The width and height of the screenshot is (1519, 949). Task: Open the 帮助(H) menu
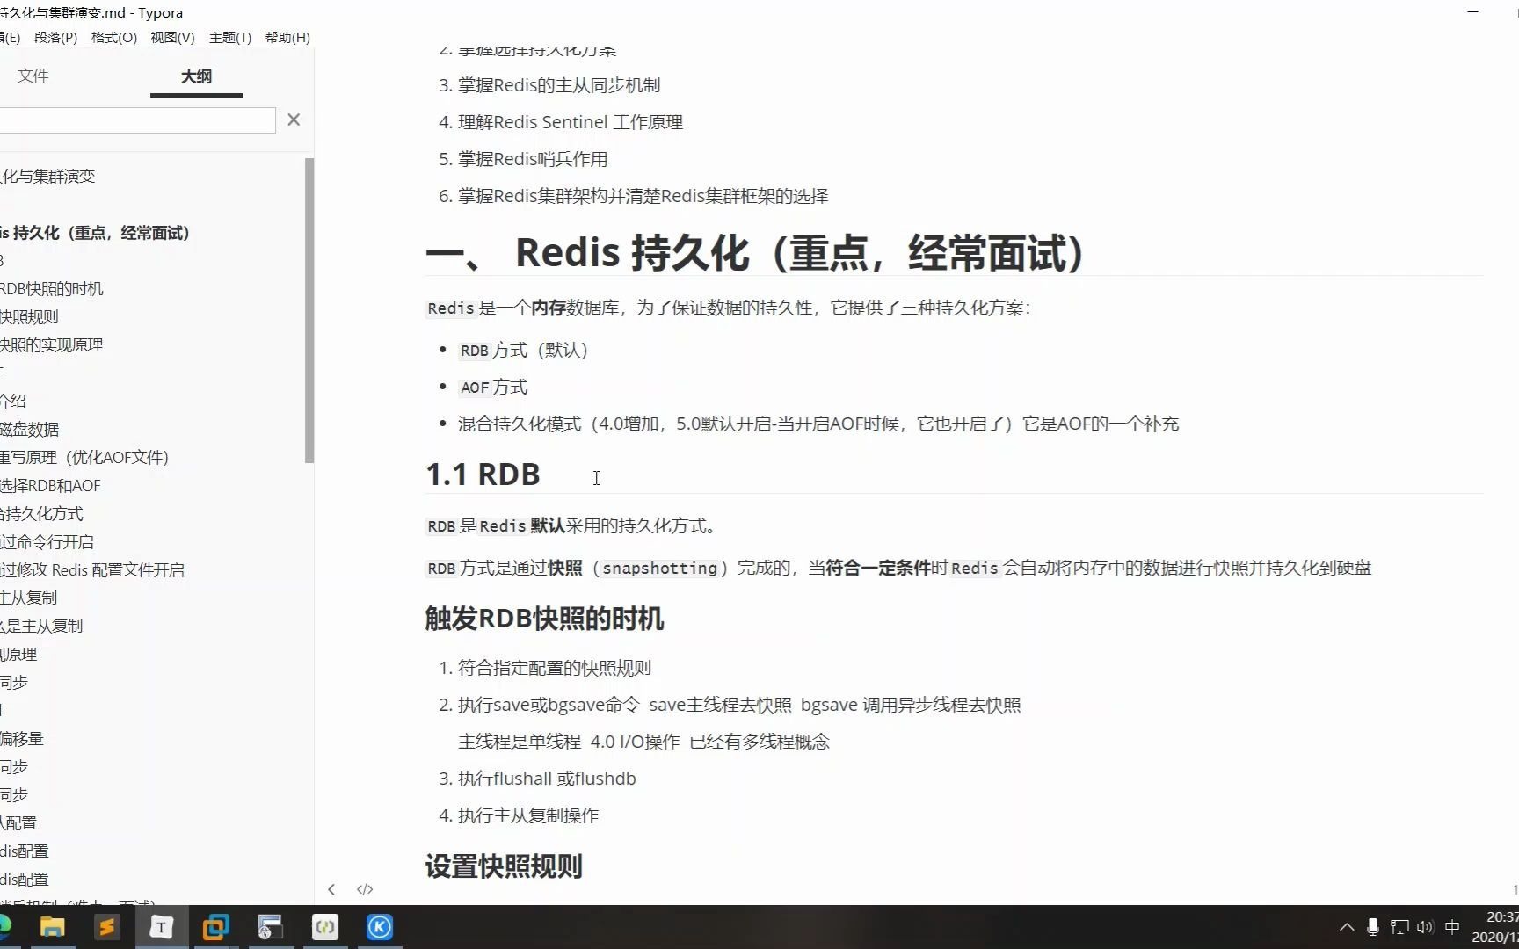(x=287, y=38)
